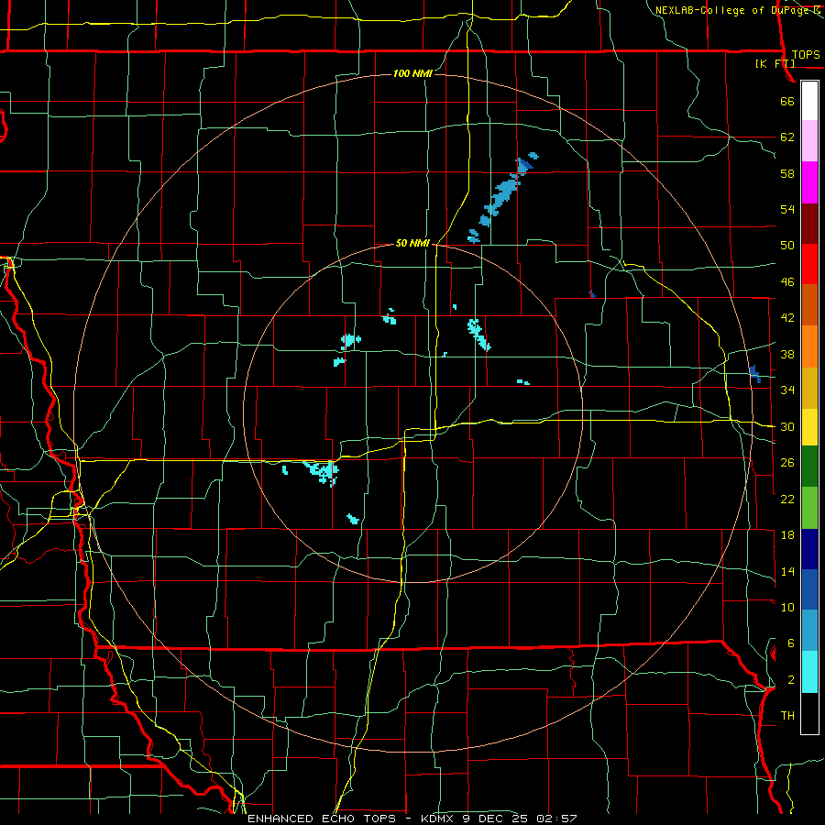Click the yellow legend color block

pyautogui.click(x=809, y=426)
